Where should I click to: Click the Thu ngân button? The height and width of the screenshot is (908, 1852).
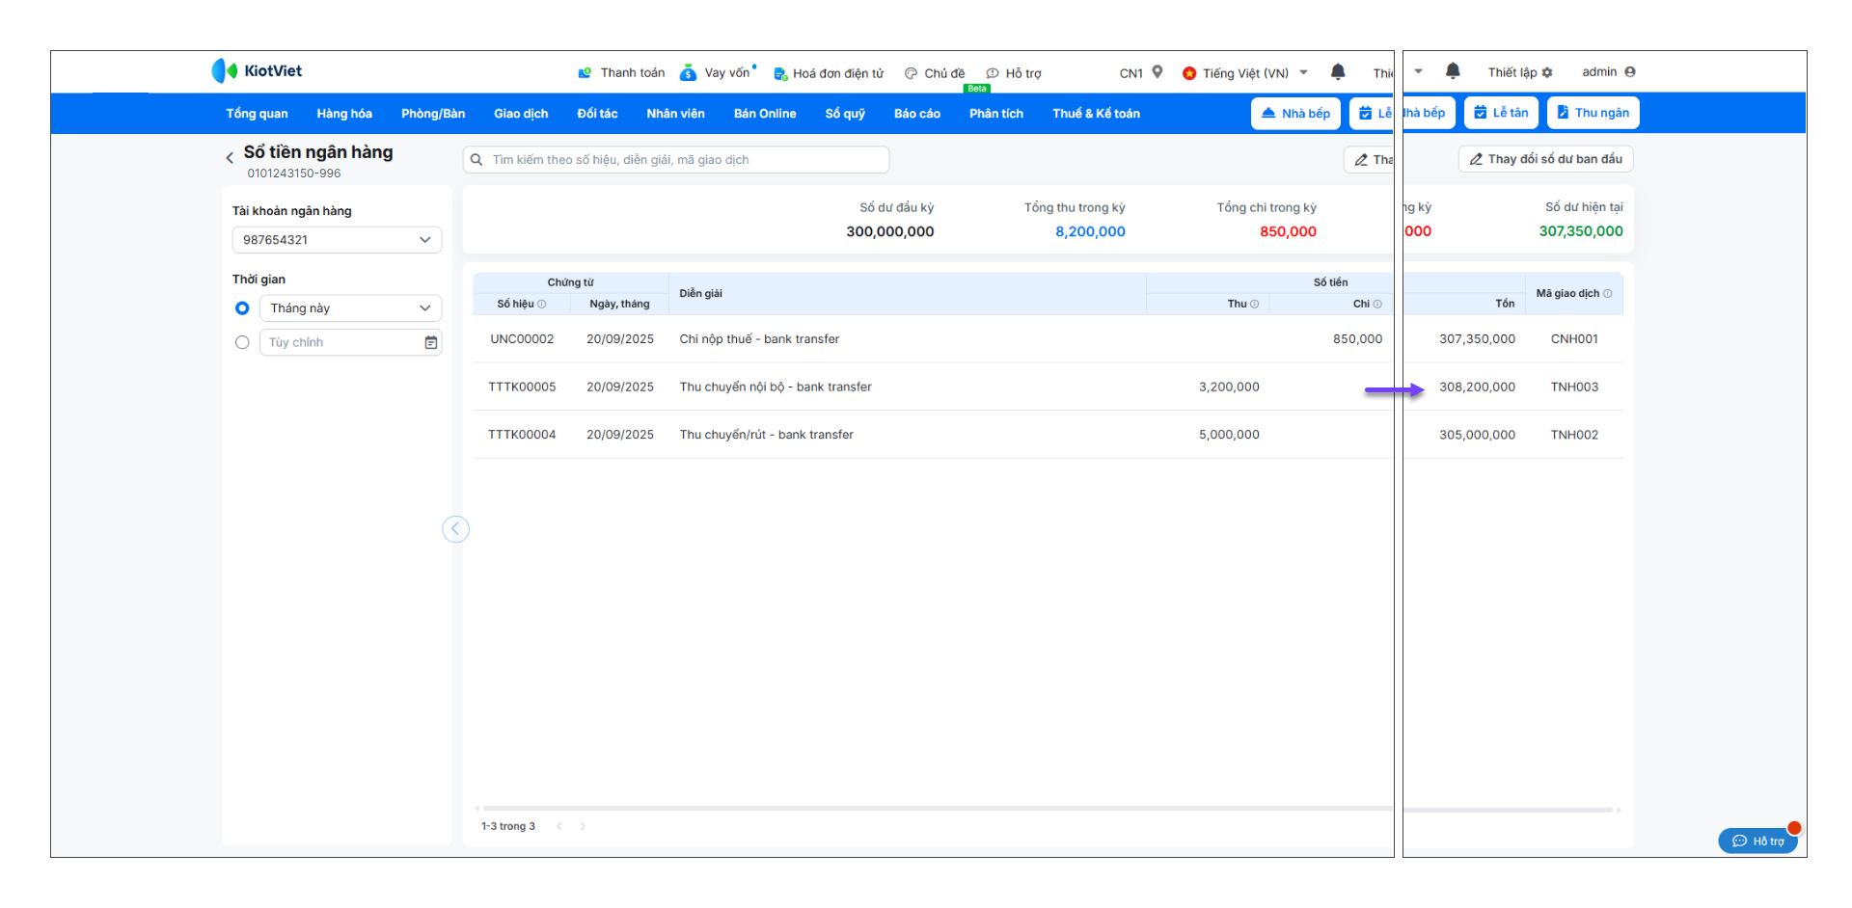tap(1593, 113)
